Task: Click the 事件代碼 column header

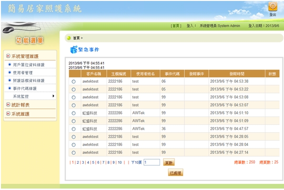Action: [172, 74]
